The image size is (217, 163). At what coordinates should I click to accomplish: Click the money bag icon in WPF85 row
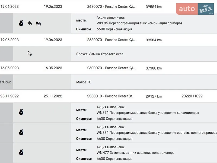click(x=21, y=23)
